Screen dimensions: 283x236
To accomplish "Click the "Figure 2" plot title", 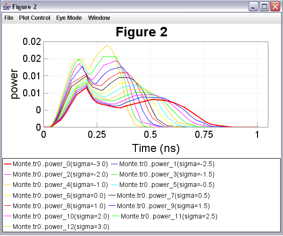I will 141,32.
